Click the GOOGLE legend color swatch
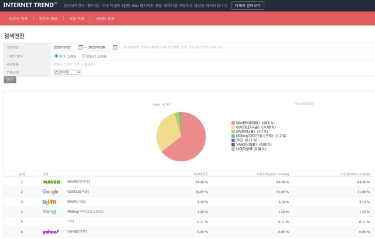Viewport: 375px width, 239px height. coord(233,127)
